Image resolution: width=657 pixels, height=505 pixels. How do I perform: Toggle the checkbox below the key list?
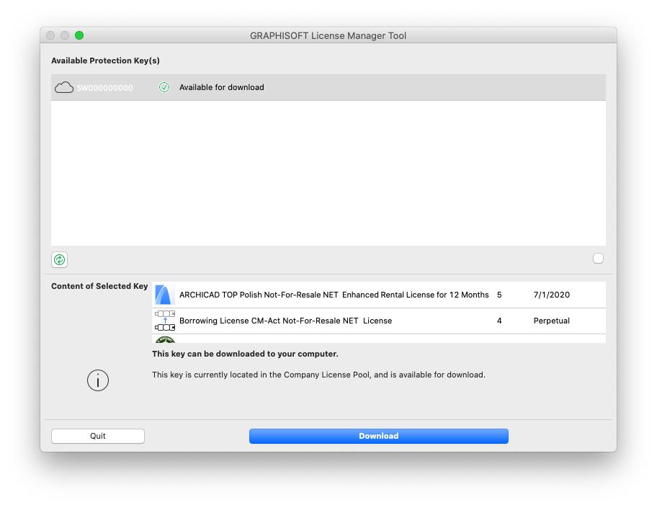[598, 259]
